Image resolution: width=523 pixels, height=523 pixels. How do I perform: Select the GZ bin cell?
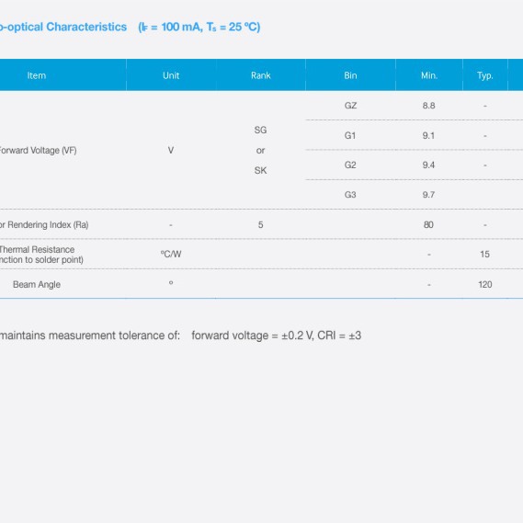pyautogui.click(x=350, y=106)
